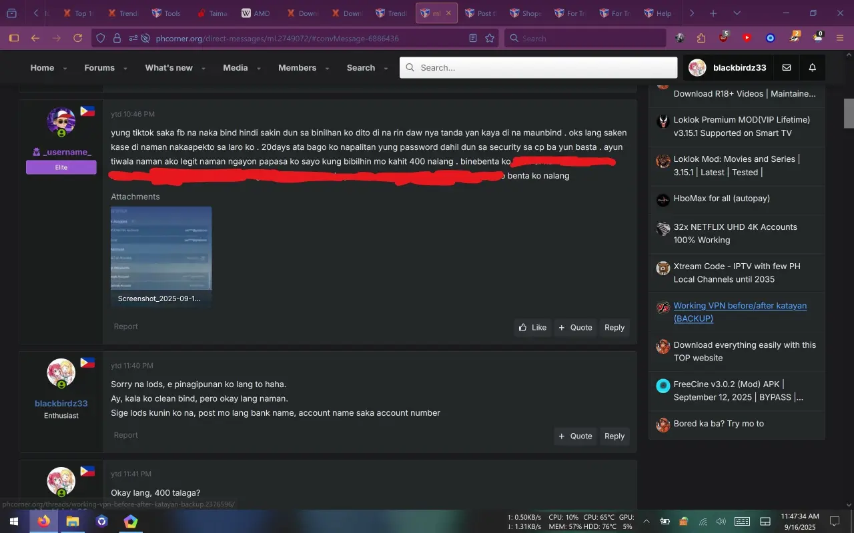This screenshot has height=533, width=854.
Task: Switch to the Help tab
Action: coord(659,13)
